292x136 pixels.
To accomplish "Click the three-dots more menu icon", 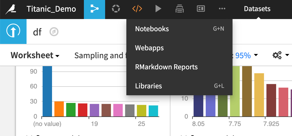I will tap(222, 9).
